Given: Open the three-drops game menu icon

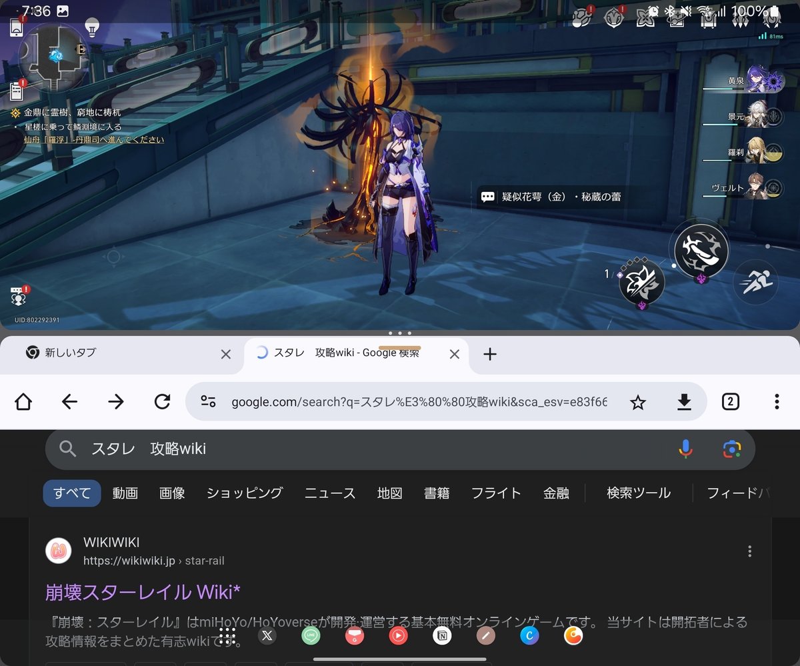Looking at the screenshot, I should [x=740, y=19].
